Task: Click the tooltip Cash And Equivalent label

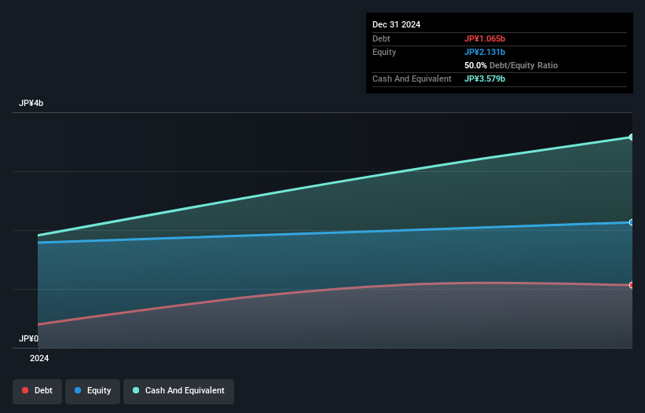Action: pyautogui.click(x=412, y=79)
